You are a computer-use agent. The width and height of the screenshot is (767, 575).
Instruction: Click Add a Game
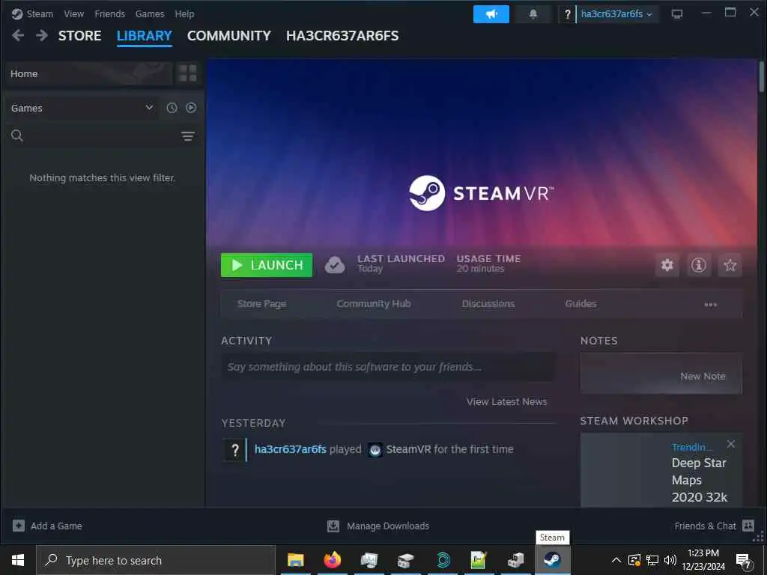(x=47, y=526)
